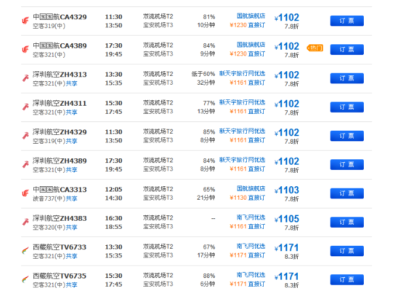Click 直接订 link on ZH4313 row

point(257,82)
